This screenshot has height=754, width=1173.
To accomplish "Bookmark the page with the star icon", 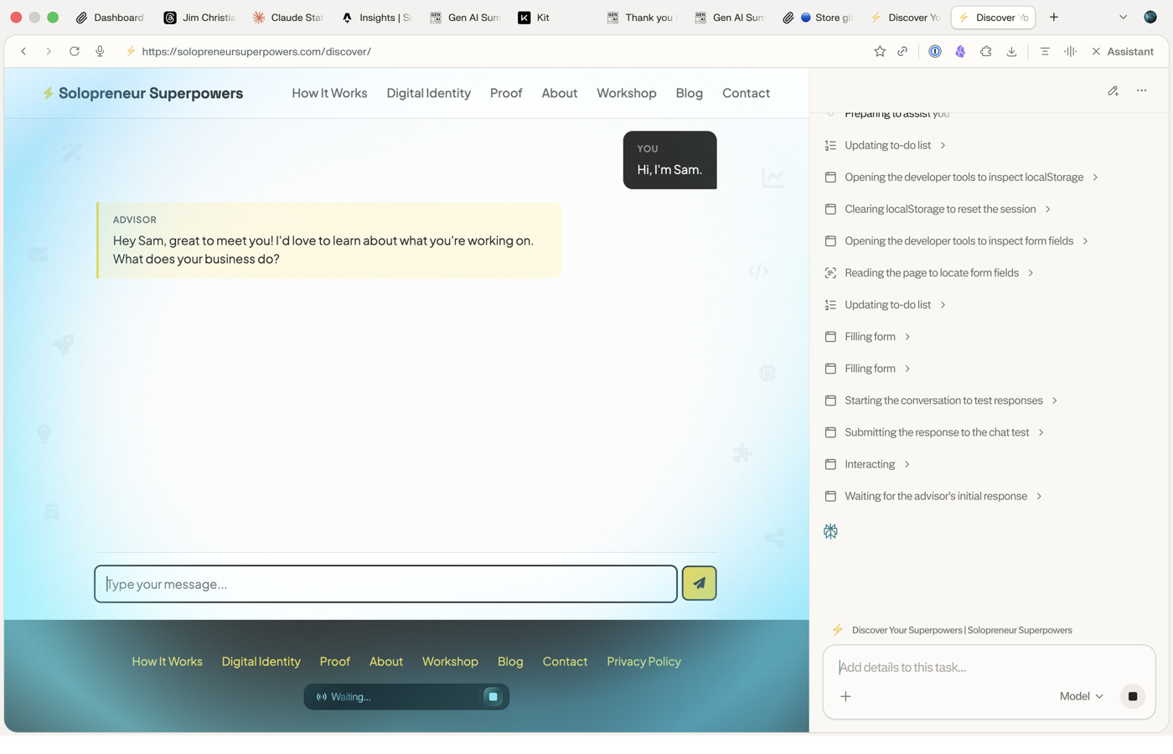I will click(880, 51).
